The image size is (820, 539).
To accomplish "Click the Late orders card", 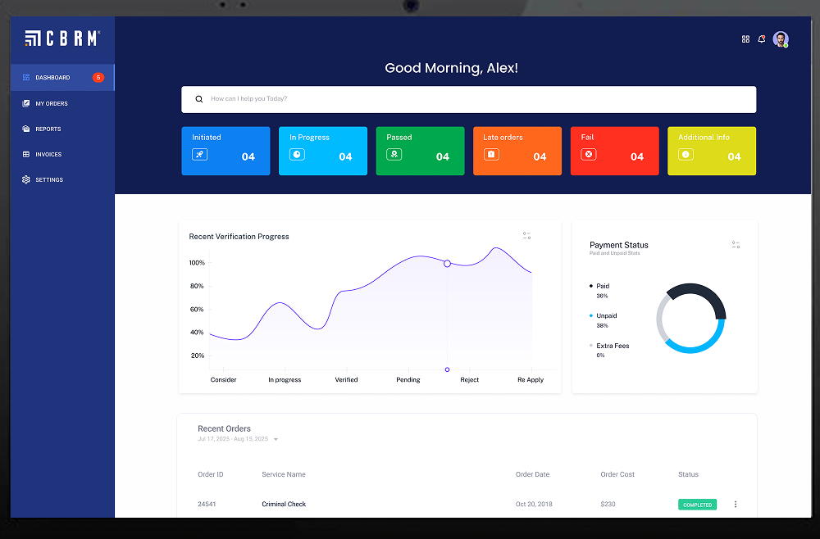I will pyautogui.click(x=517, y=151).
